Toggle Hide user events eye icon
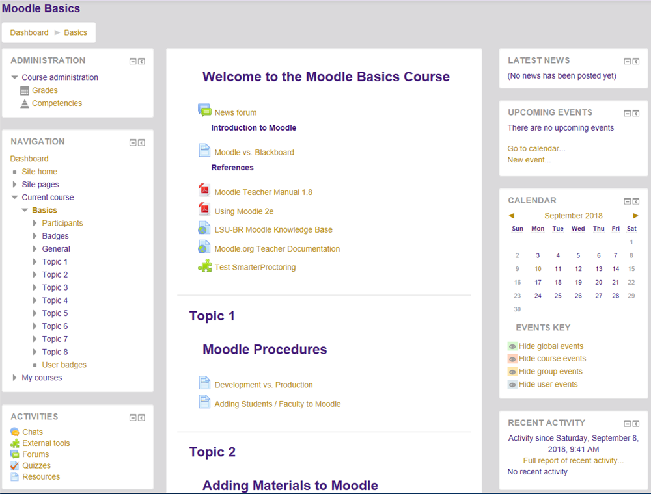This screenshot has width=651, height=494. click(512, 384)
